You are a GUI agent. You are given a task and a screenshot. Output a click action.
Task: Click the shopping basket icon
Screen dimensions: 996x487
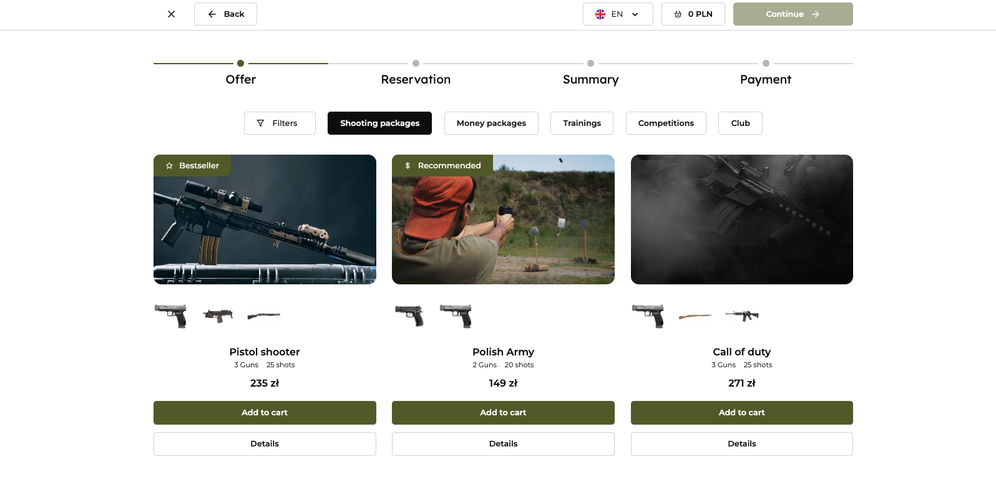[x=678, y=14]
